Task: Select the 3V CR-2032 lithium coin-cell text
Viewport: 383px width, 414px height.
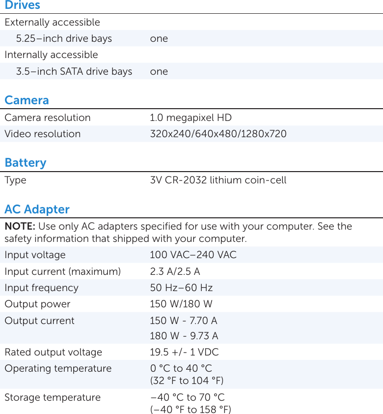Action: pyautogui.click(x=218, y=180)
